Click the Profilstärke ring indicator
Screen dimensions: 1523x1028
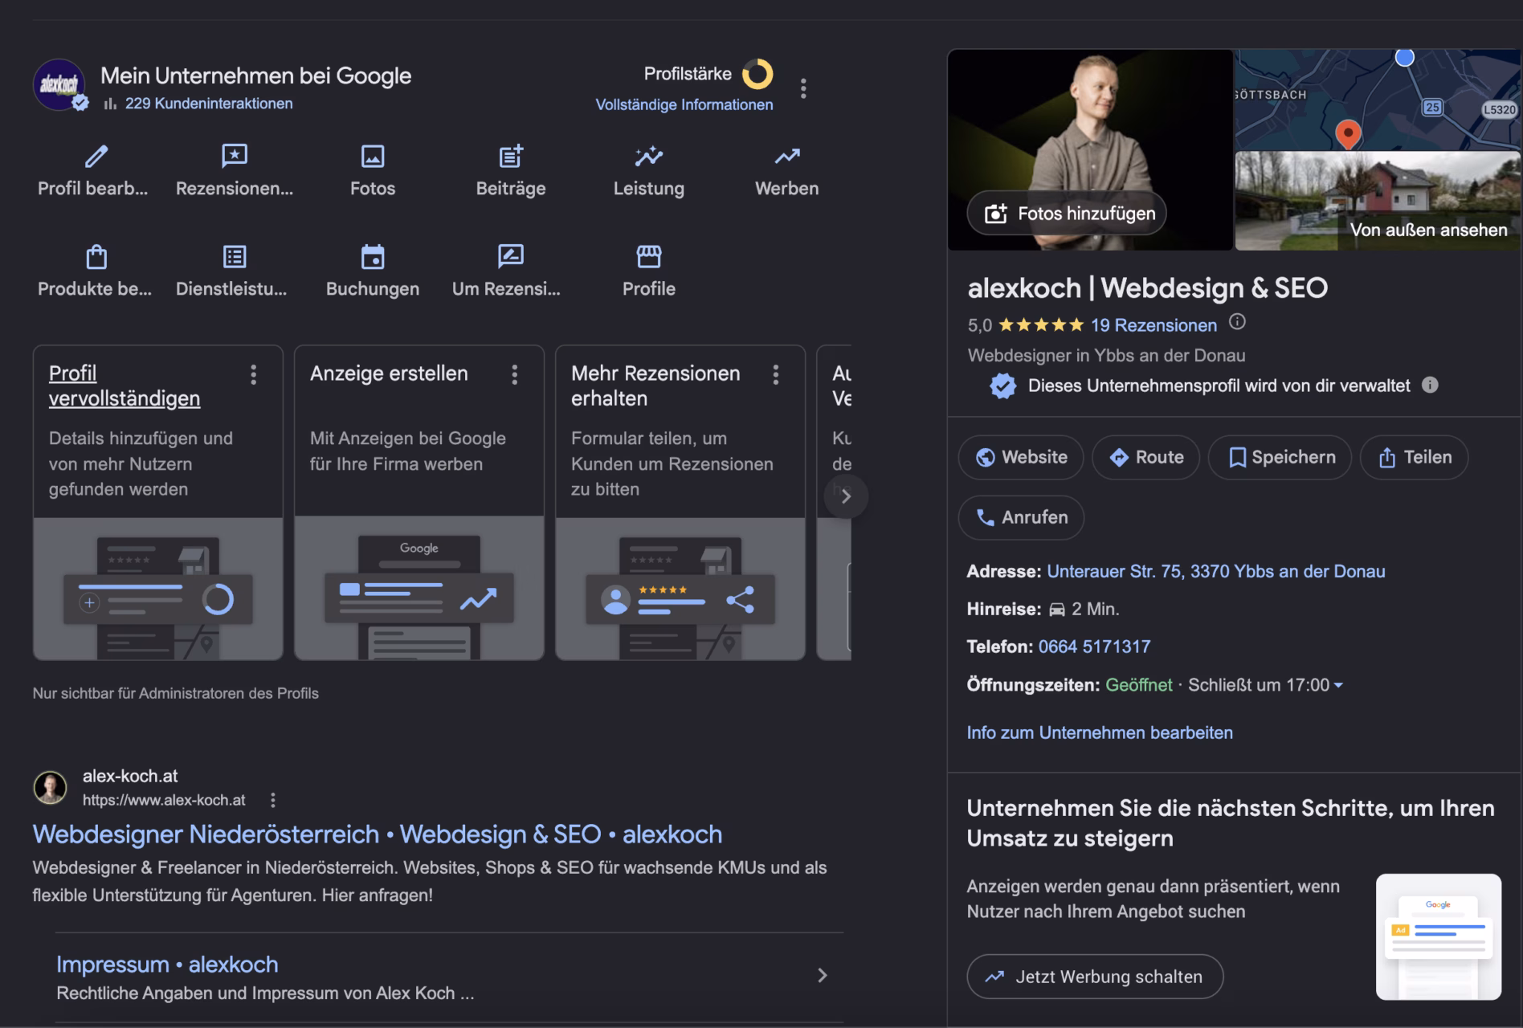tap(757, 74)
